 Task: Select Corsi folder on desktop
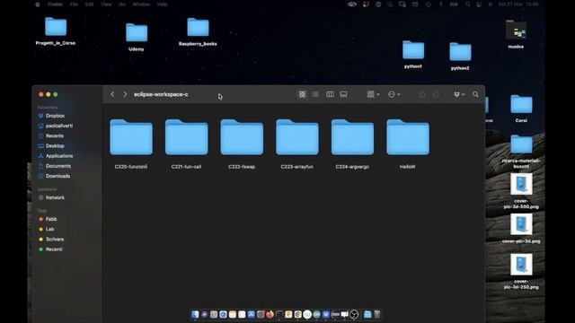521,104
